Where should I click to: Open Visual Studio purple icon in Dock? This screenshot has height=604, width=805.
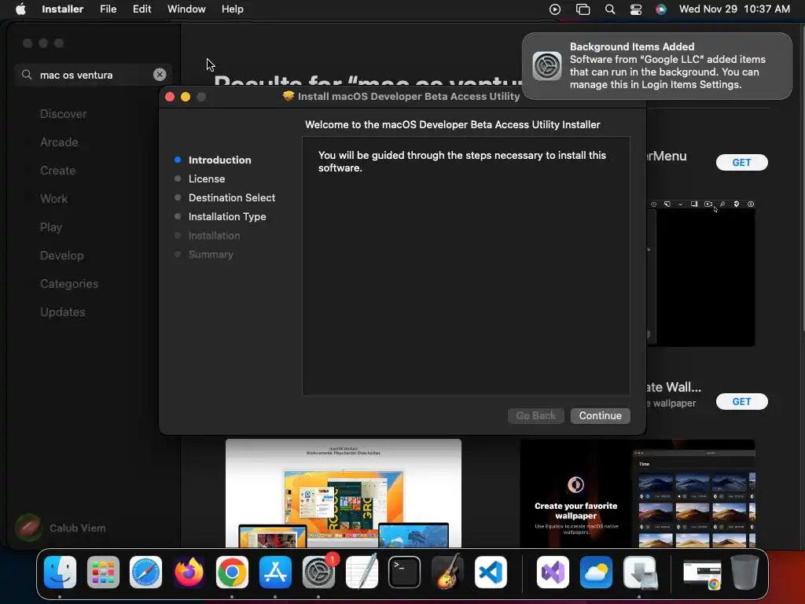pyautogui.click(x=553, y=573)
